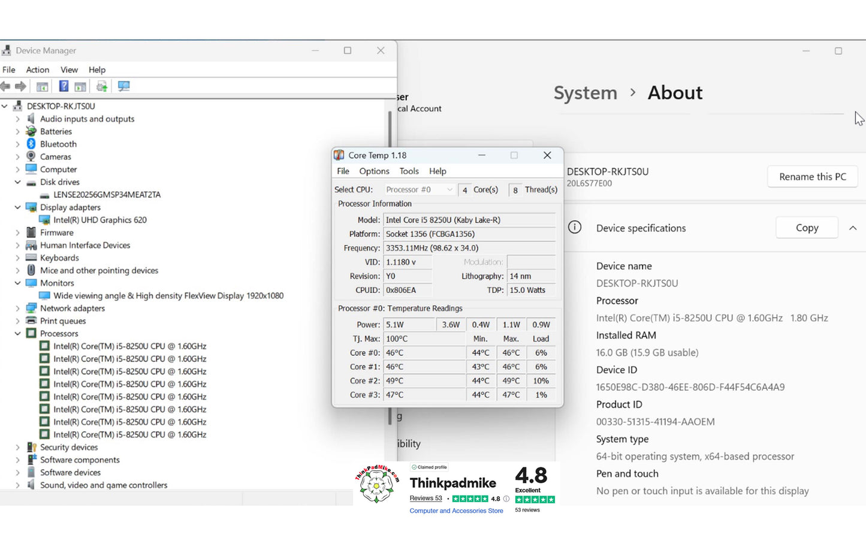Select the Sound, video and game controllers icon
This screenshot has width=866, height=544.
click(31, 485)
